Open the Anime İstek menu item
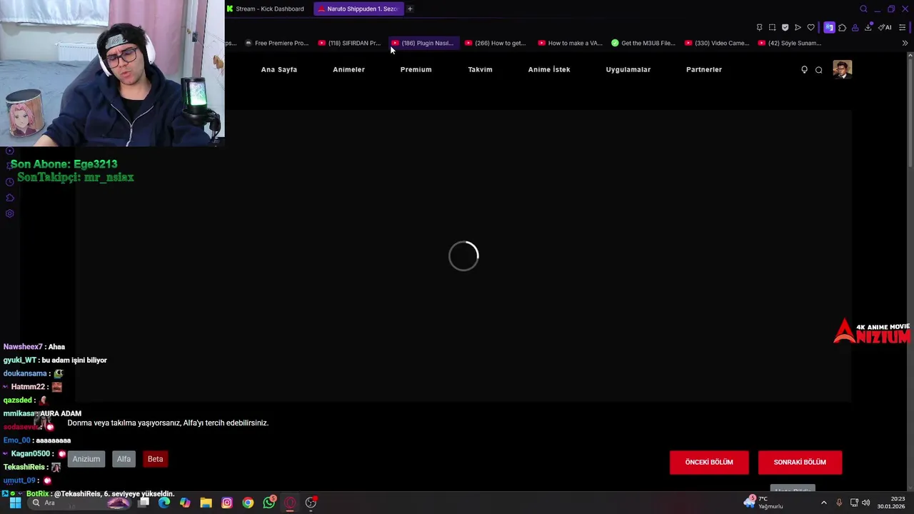Viewport: 914px width, 514px height. 549,69
